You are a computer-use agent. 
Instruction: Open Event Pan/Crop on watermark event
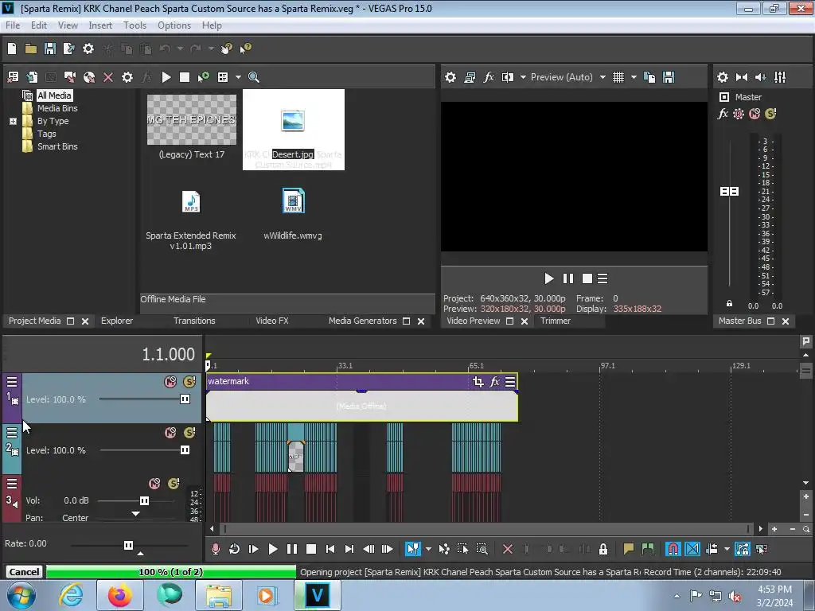point(478,383)
